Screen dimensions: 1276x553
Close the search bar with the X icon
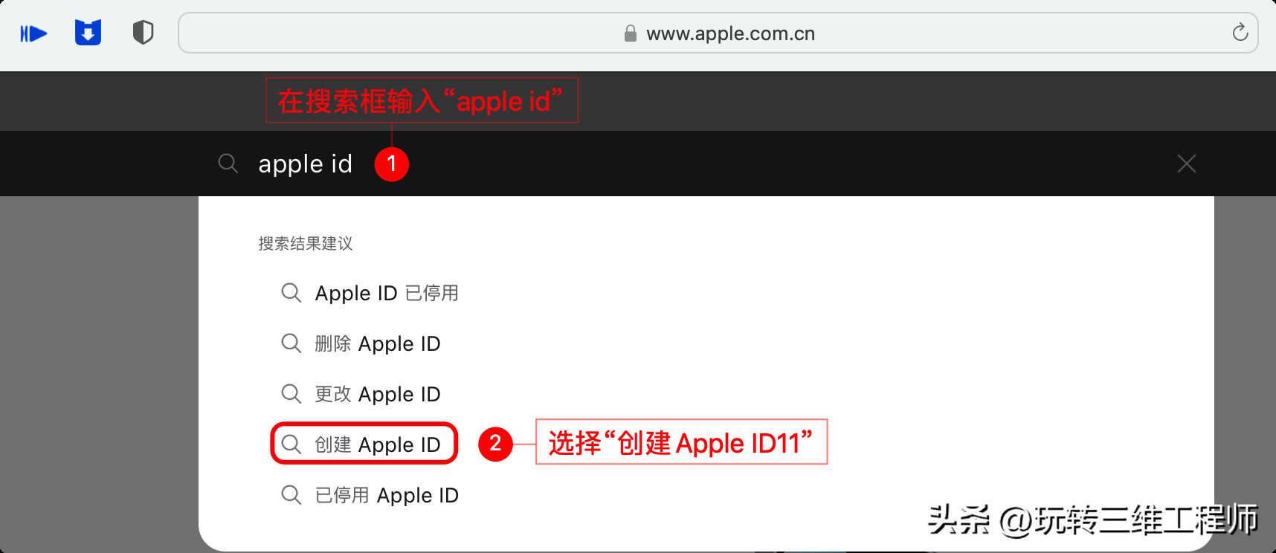coord(1186,164)
